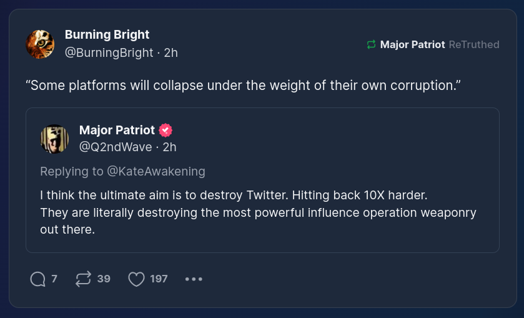Click the ReTruth count 39
The width and height of the screenshot is (524, 318).
(104, 279)
